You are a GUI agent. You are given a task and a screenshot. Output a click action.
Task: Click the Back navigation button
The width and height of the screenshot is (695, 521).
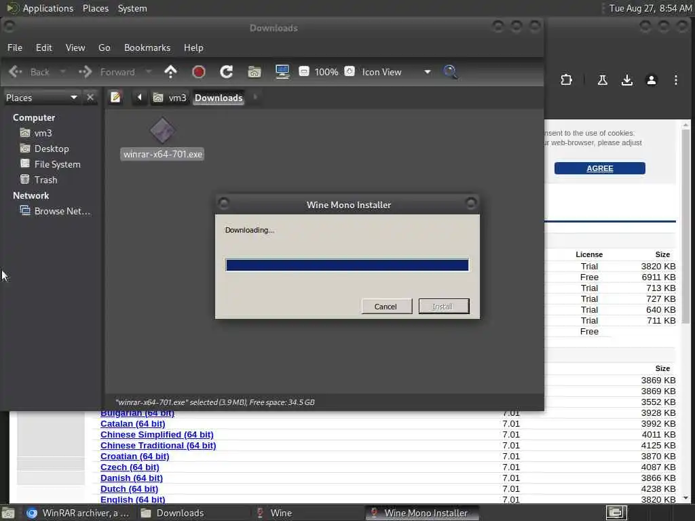(29, 72)
